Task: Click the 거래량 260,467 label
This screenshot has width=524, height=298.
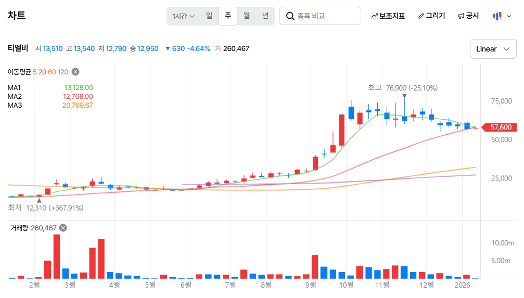Action: pos(33,228)
